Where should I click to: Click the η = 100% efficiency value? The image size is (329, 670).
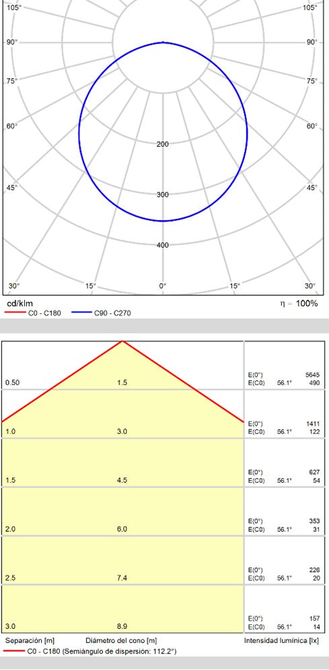(299, 304)
